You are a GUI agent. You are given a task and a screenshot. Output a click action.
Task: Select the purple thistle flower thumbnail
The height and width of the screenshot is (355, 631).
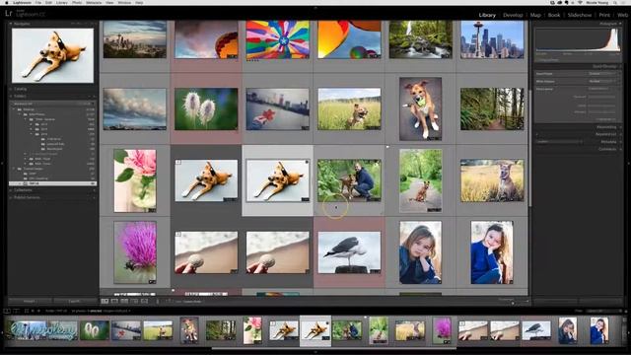coord(135,252)
